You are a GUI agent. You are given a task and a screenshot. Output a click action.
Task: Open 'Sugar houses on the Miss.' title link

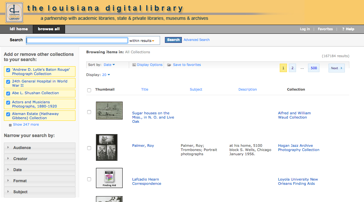(x=153, y=117)
